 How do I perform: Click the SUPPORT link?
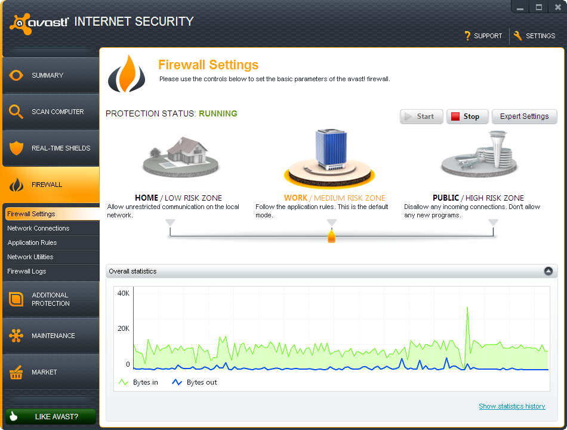point(488,36)
